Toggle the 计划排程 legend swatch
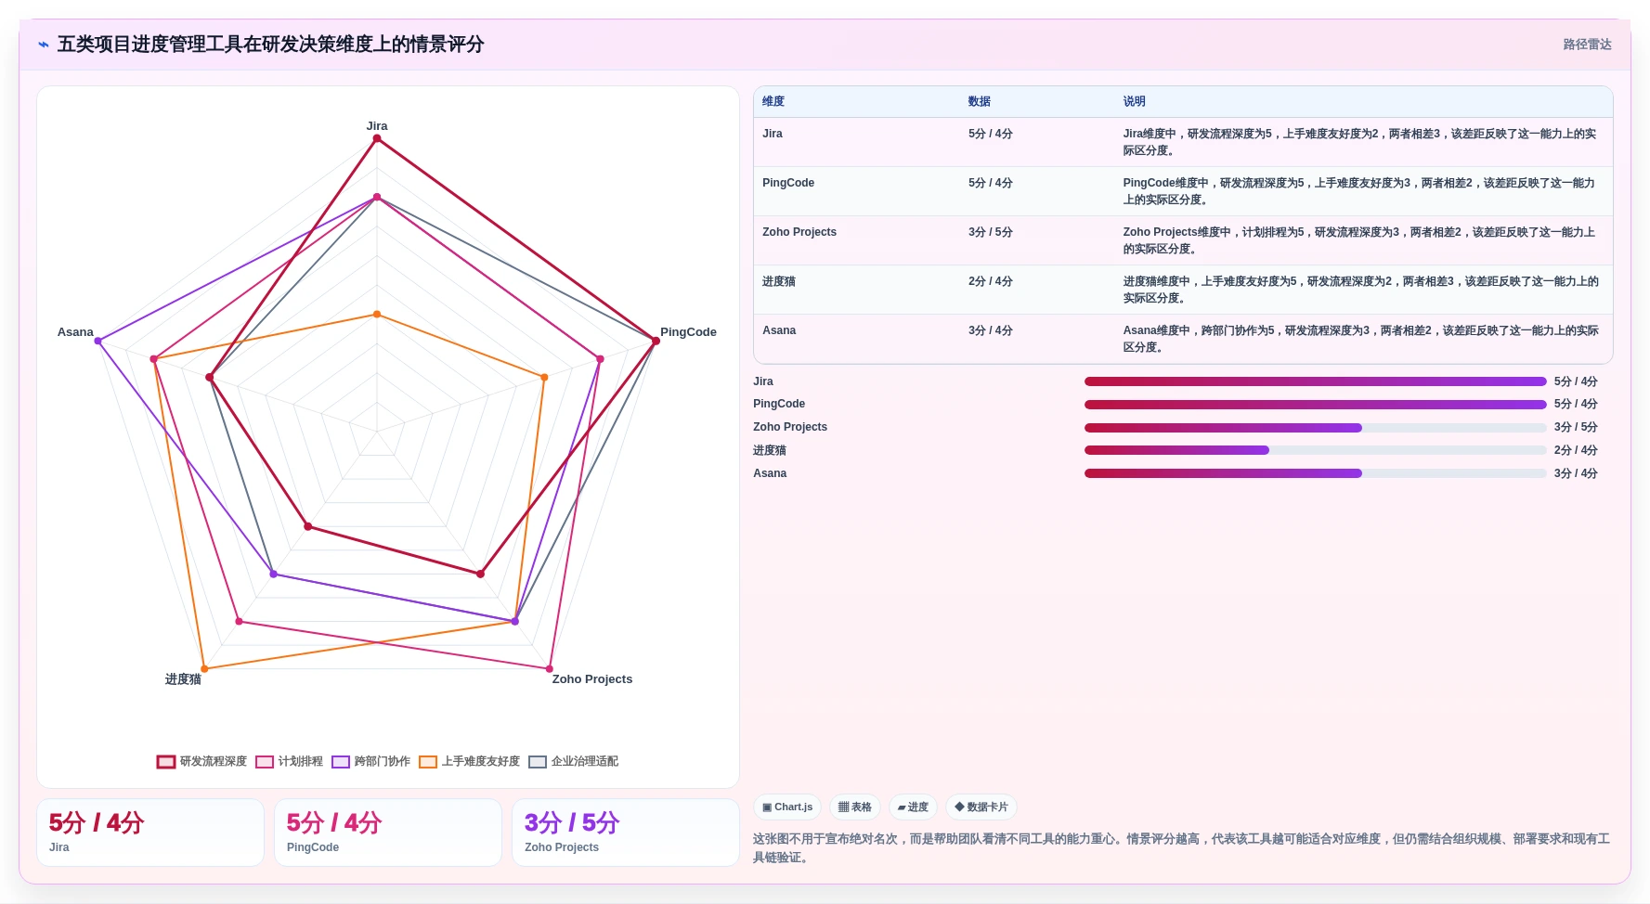Image resolution: width=1650 pixels, height=904 pixels. tap(265, 762)
